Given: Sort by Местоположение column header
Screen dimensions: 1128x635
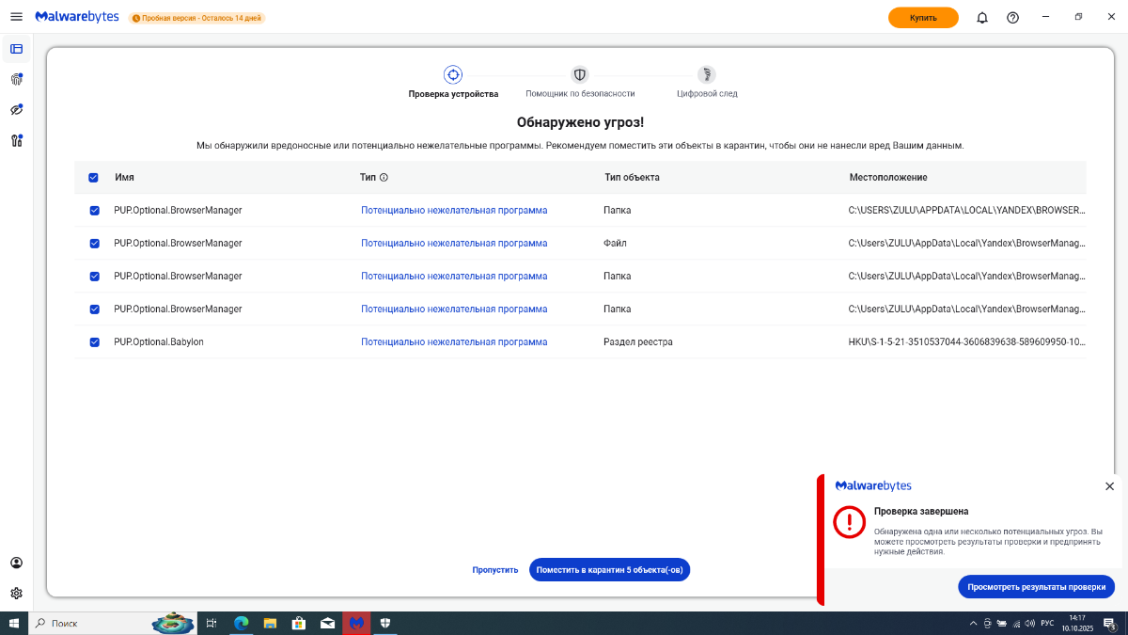Looking at the screenshot, I should point(888,178).
